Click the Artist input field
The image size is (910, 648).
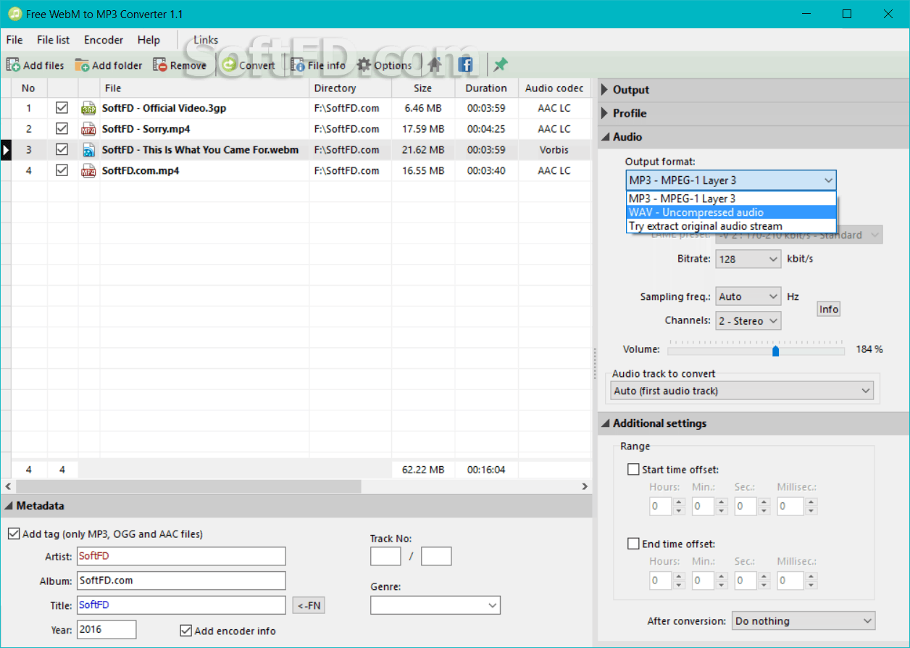181,556
